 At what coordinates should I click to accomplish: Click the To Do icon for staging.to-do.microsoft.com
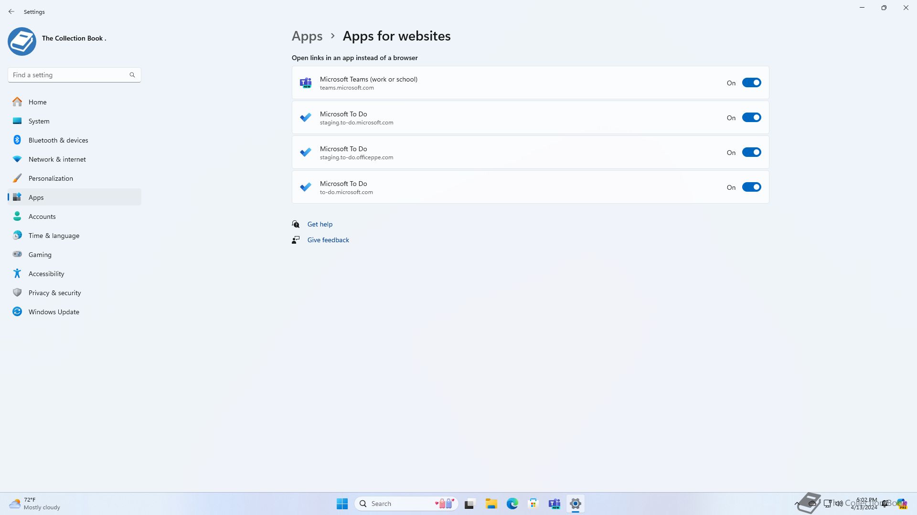[306, 117]
